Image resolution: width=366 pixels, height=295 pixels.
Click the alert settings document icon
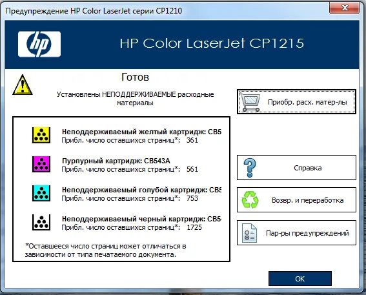[250, 233]
